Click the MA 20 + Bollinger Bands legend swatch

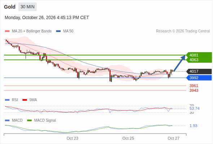(7, 31)
